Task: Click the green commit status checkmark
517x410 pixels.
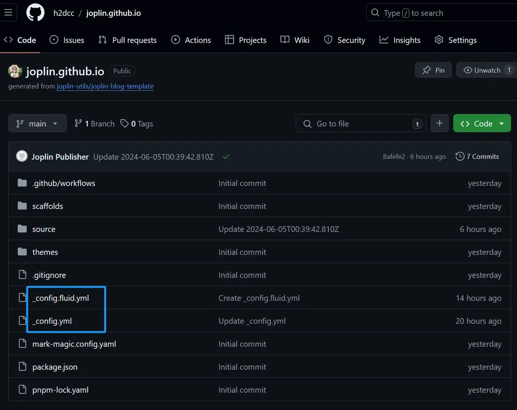Action: [226, 156]
